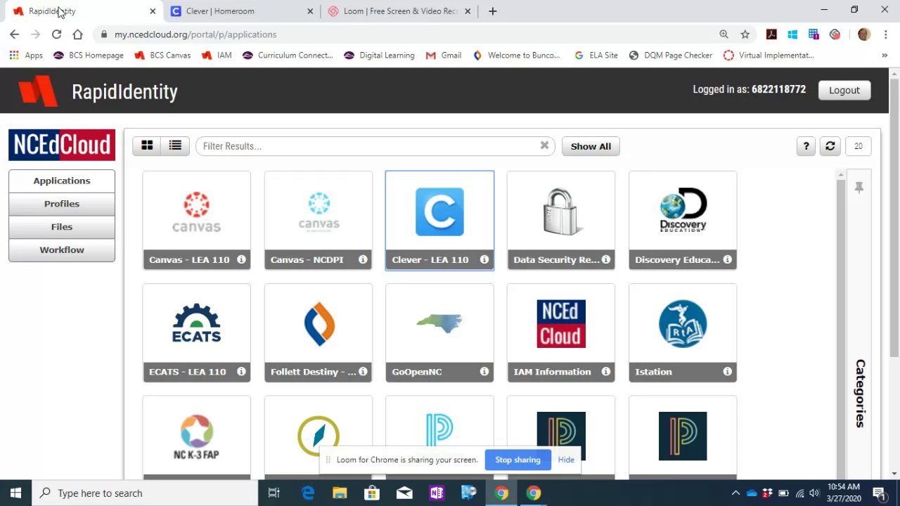Close the Clever | Homeroom tab
900x506 pixels.
(x=310, y=11)
